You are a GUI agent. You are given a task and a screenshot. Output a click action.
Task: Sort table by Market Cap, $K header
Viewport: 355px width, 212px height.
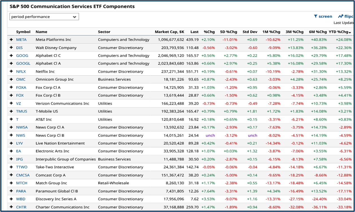[169, 32]
